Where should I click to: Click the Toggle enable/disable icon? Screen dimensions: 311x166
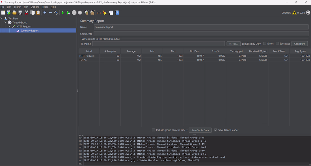[x=56, y=13]
